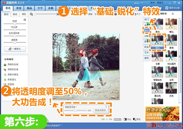Toggle the 对比 compare view
This screenshot has height=129, width=183.
coord(127,119)
